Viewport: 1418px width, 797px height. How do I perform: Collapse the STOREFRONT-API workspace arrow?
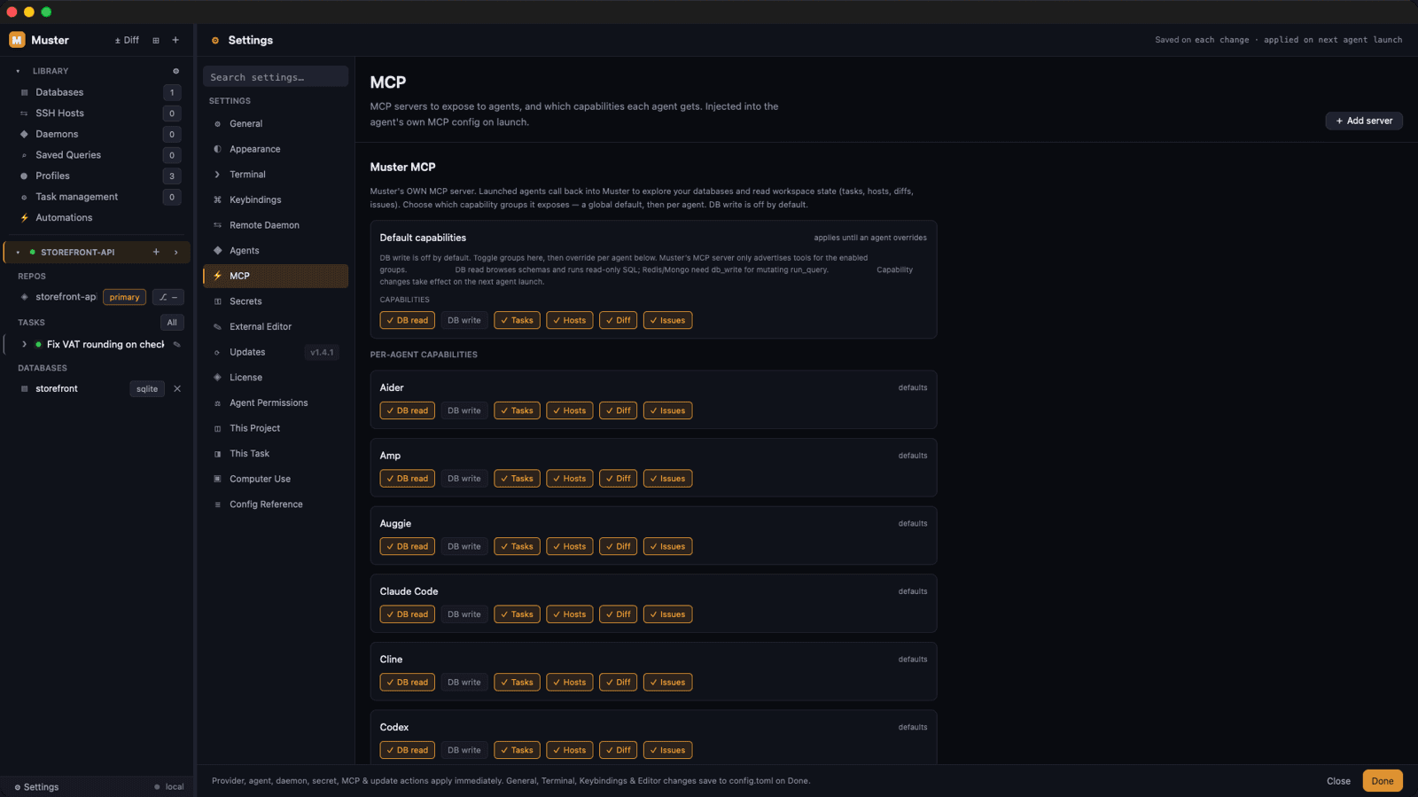click(x=18, y=253)
